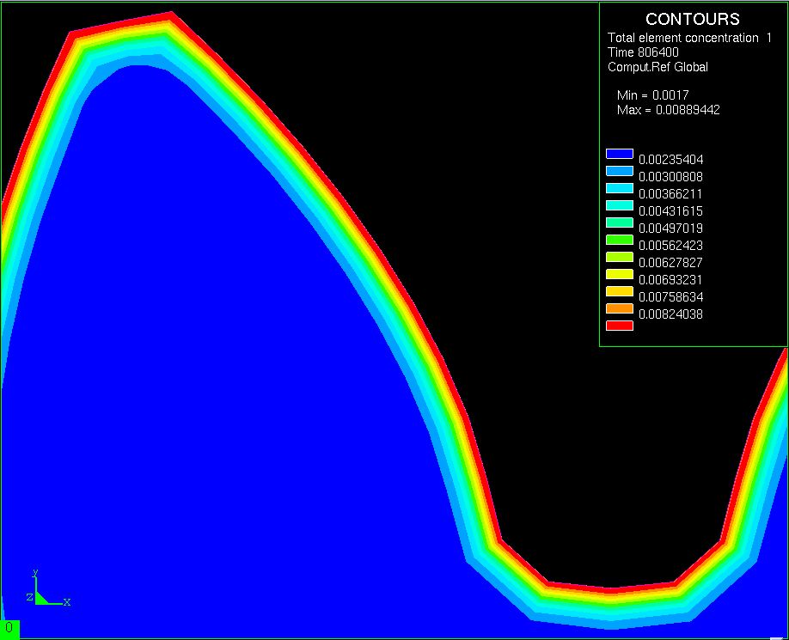
Task: Select the dark blue legend swatch
Action: point(619,154)
